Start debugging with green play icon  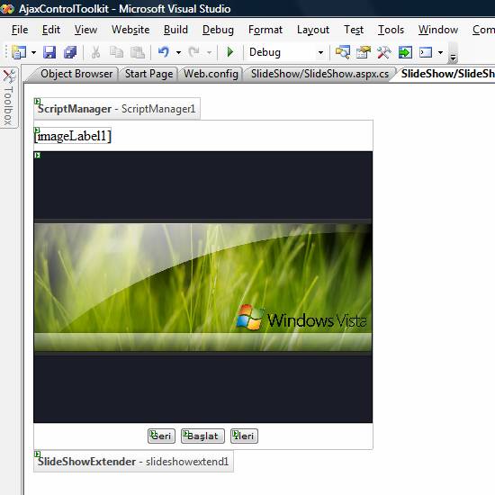coord(230,52)
